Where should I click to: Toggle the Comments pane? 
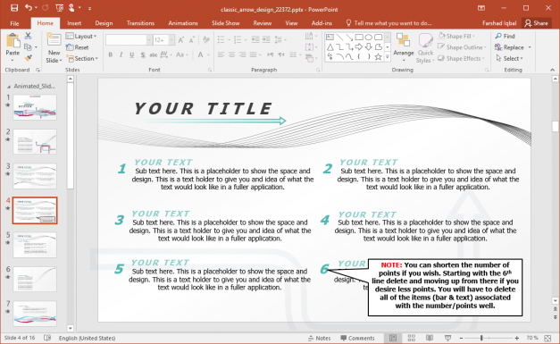[357, 338]
